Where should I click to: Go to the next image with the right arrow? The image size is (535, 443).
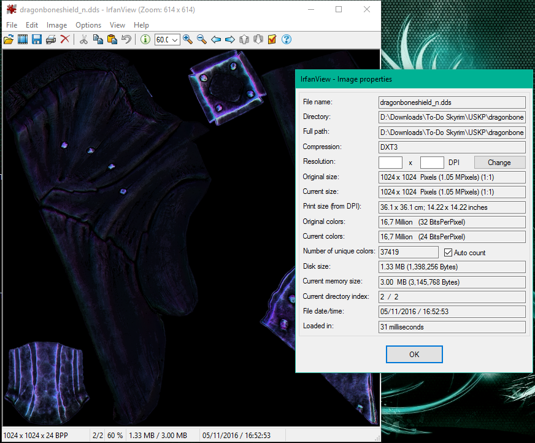click(230, 40)
